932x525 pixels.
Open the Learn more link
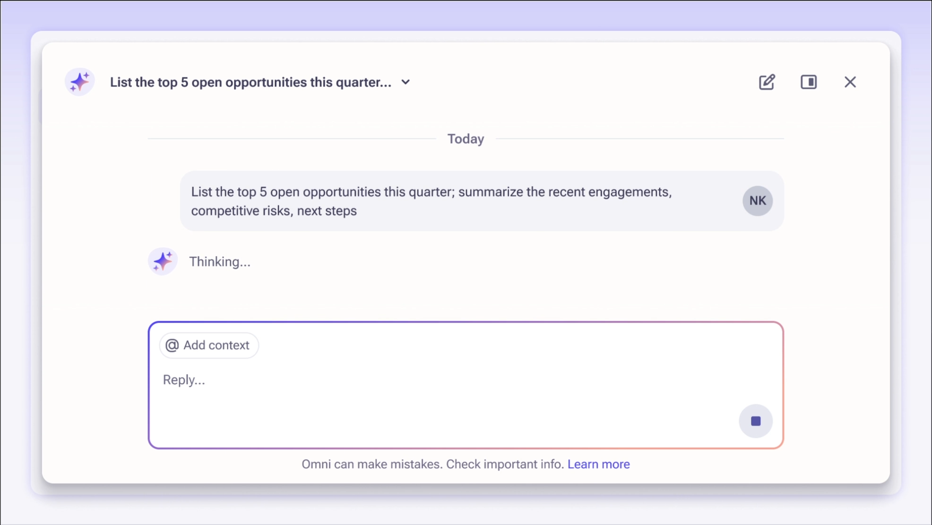598,464
